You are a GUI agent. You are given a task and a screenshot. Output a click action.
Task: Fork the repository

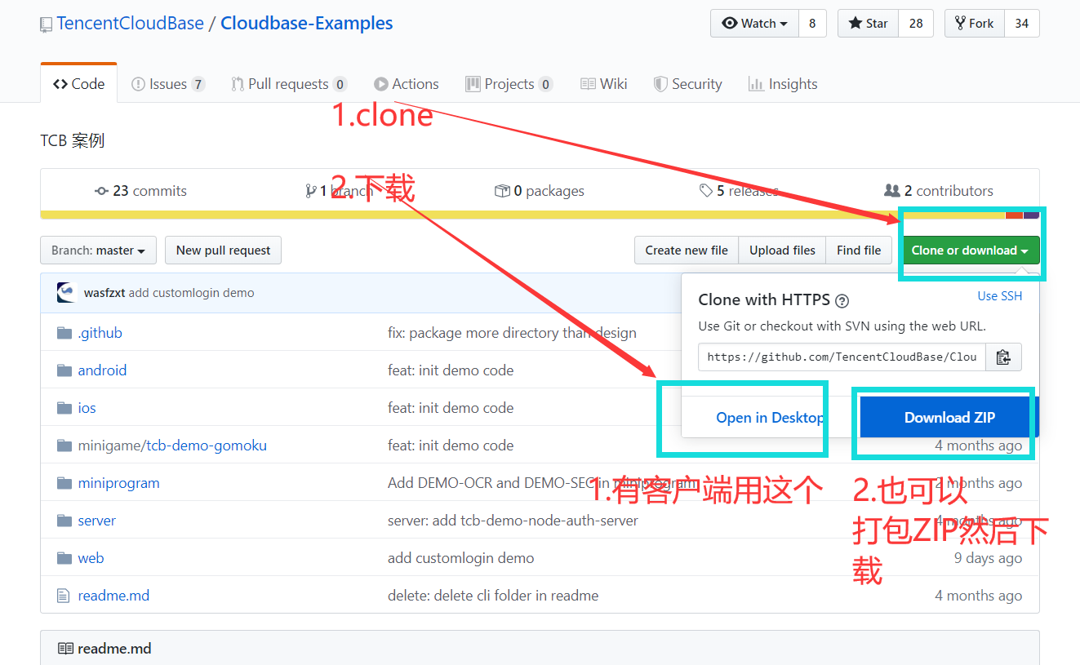974,24
